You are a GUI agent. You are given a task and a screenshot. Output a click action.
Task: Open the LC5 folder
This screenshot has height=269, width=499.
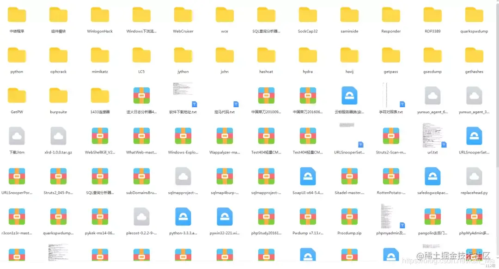[x=142, y=55]
